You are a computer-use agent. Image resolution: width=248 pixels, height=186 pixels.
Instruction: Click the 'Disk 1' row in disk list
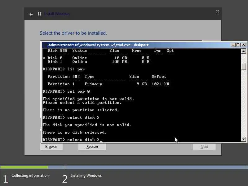pos(98,62)
